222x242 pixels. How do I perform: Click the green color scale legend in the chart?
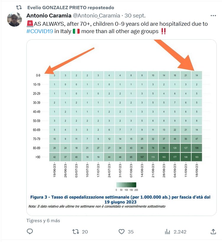pos(127,185)
